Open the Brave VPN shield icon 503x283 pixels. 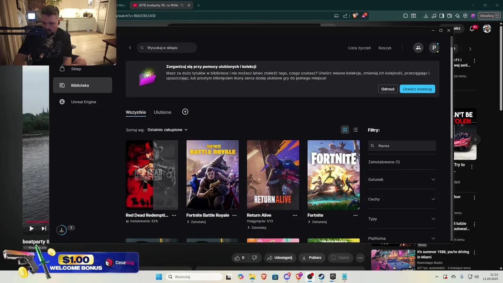[465, 16]
